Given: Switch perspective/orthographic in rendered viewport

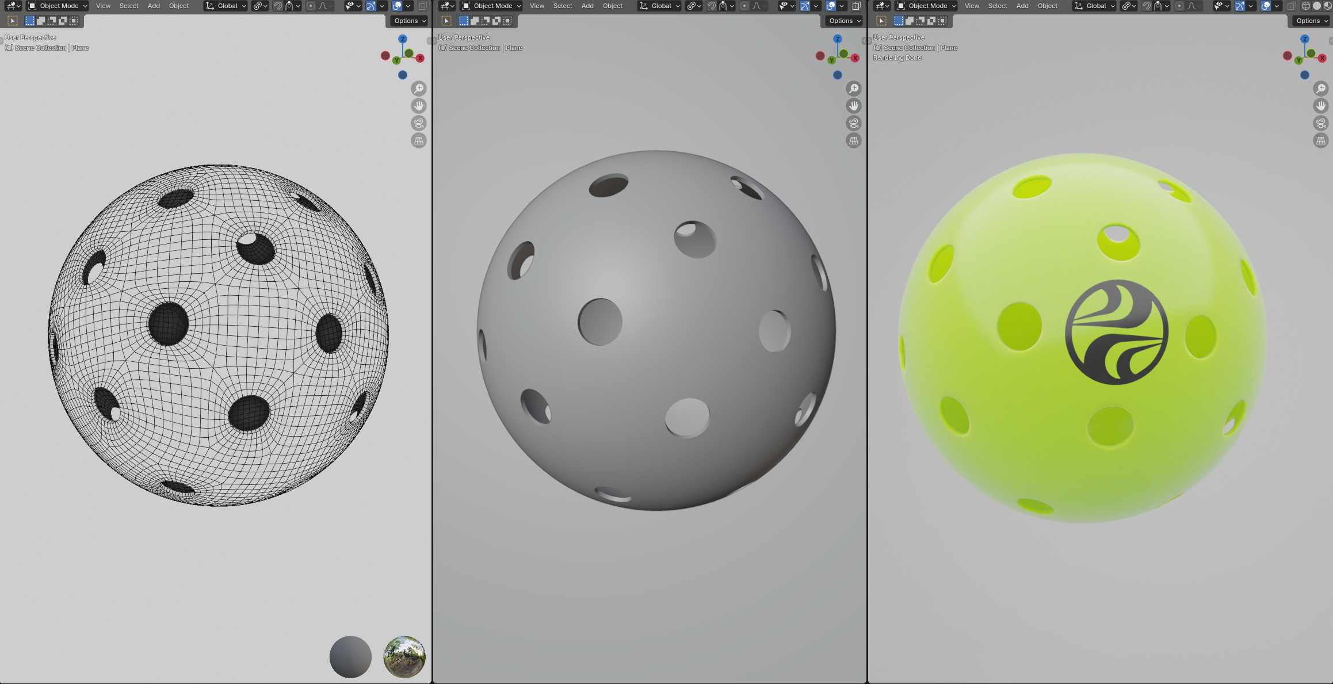Looking at the screenshot, I should click(x=1321, y=140).
